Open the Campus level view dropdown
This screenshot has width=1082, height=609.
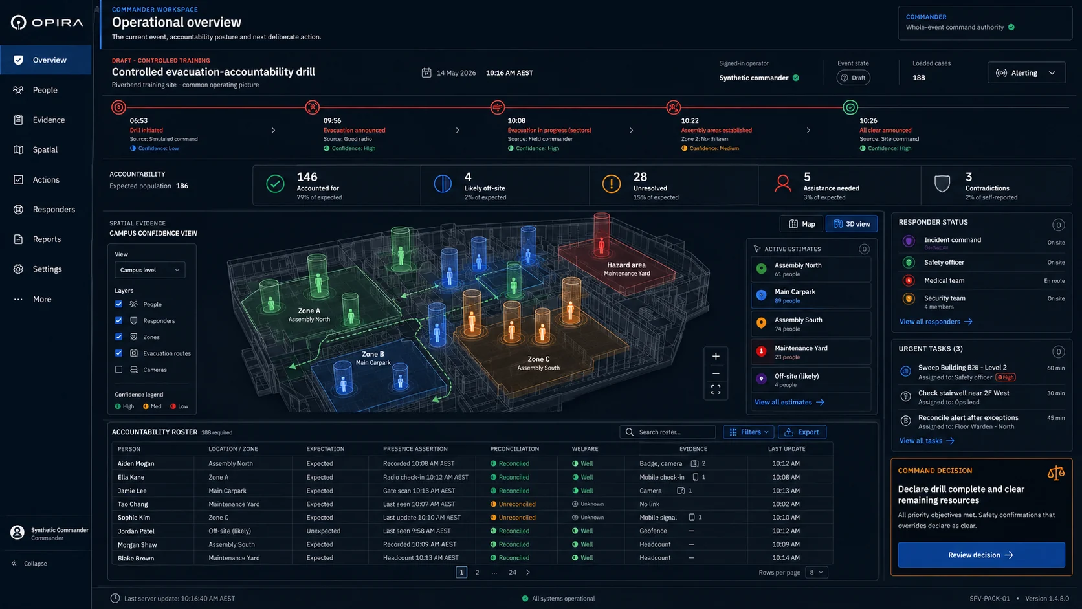tap(149, 270)
